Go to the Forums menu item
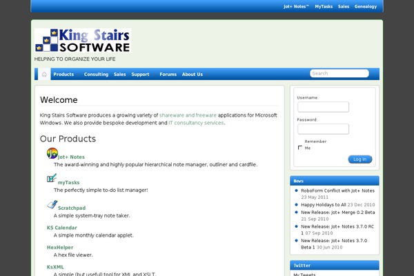 pyautogui.click(x=168, y=75)
